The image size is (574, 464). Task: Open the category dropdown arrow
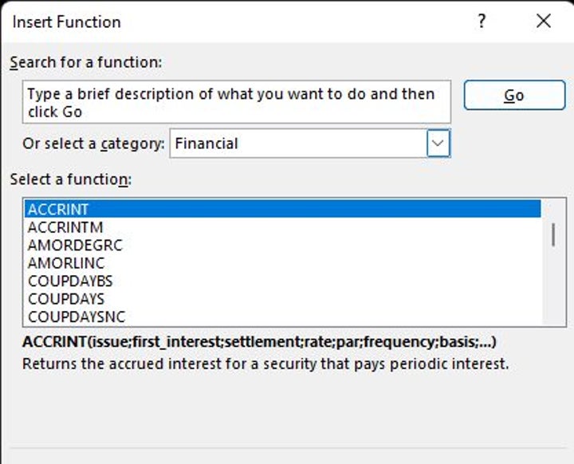(x=438, y=144)
